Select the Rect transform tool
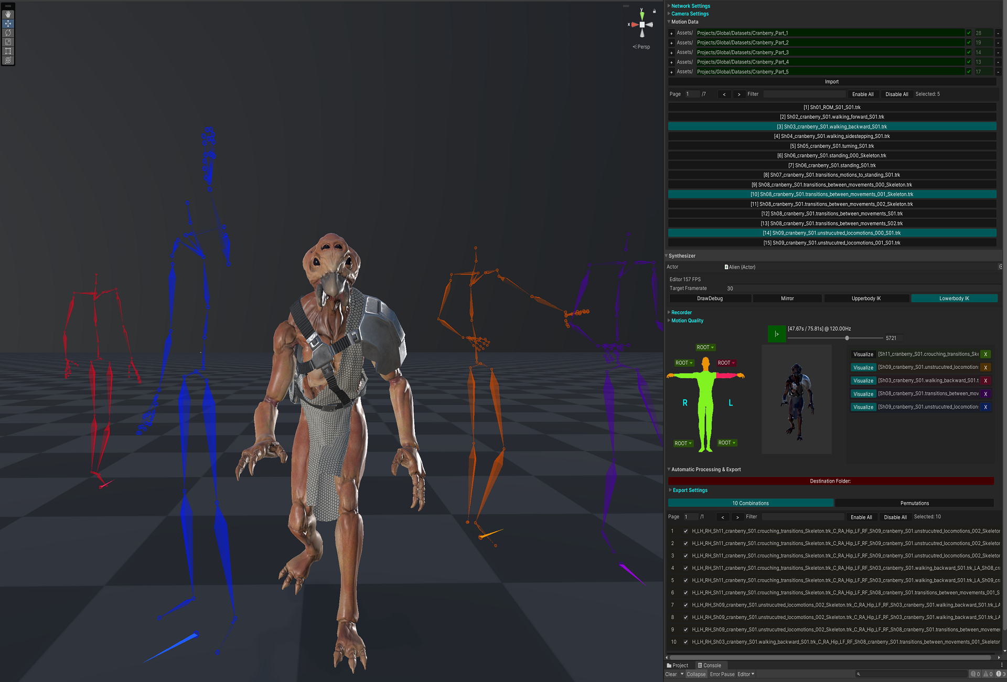 tap(8, 51)
